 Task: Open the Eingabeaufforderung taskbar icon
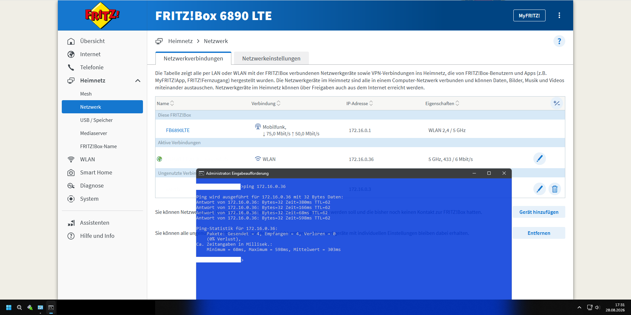(x=51, y=307)
